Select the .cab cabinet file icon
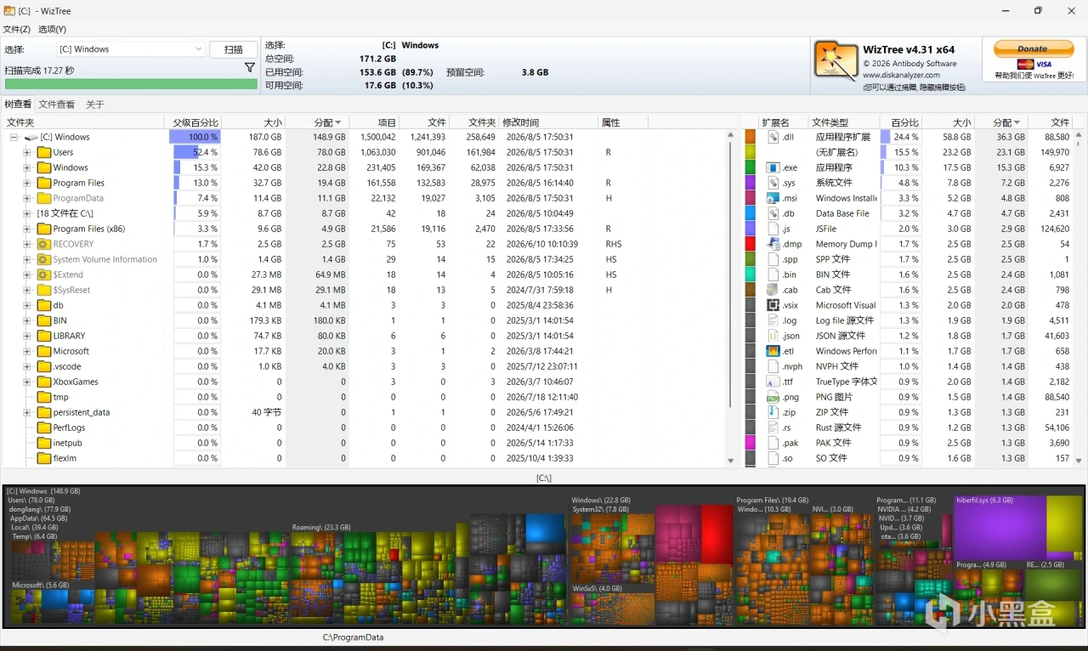 [x=773, y=290]
